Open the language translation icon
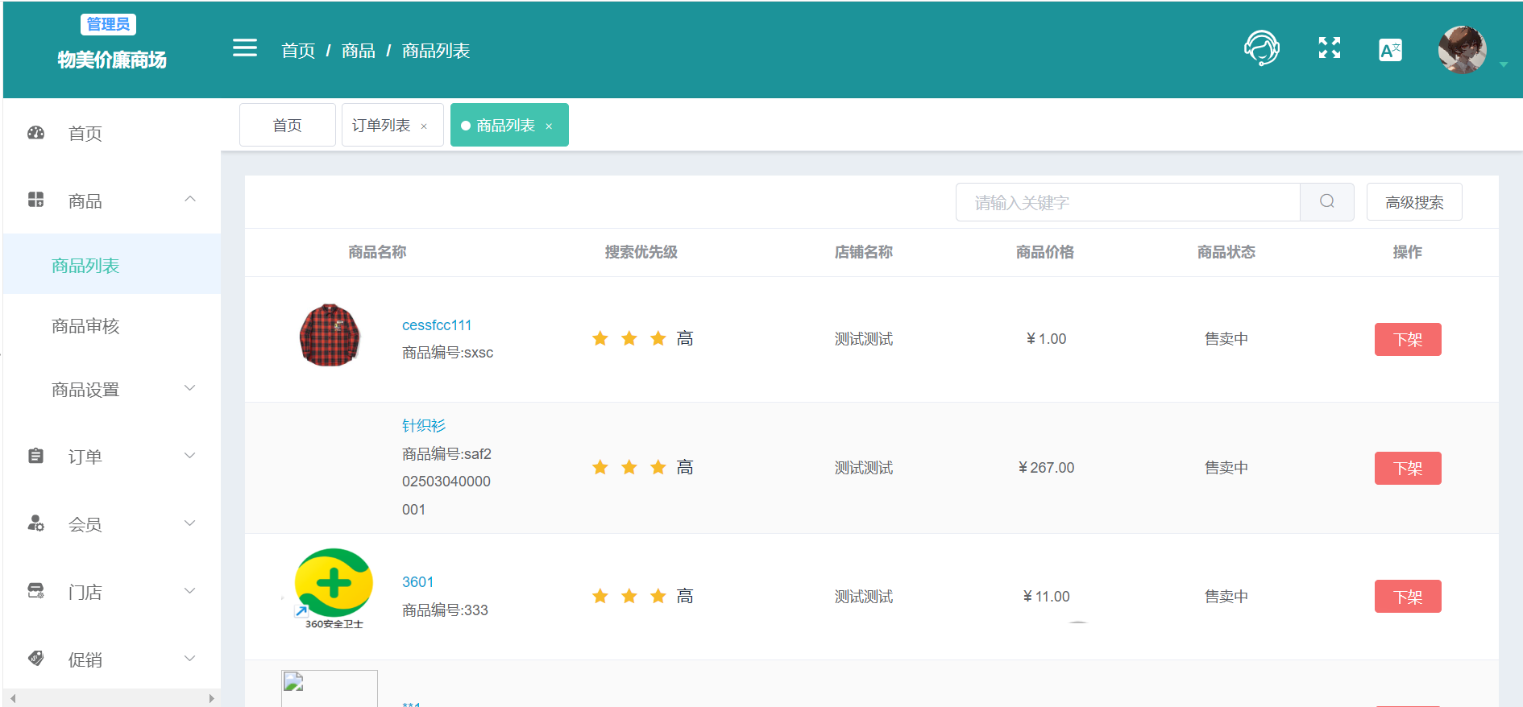 click(1390, 50)
